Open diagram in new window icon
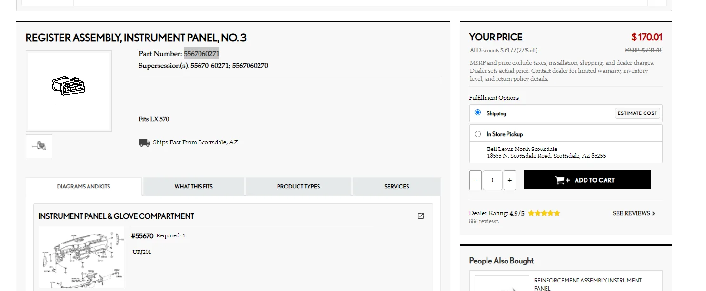 tap(420, 216)
